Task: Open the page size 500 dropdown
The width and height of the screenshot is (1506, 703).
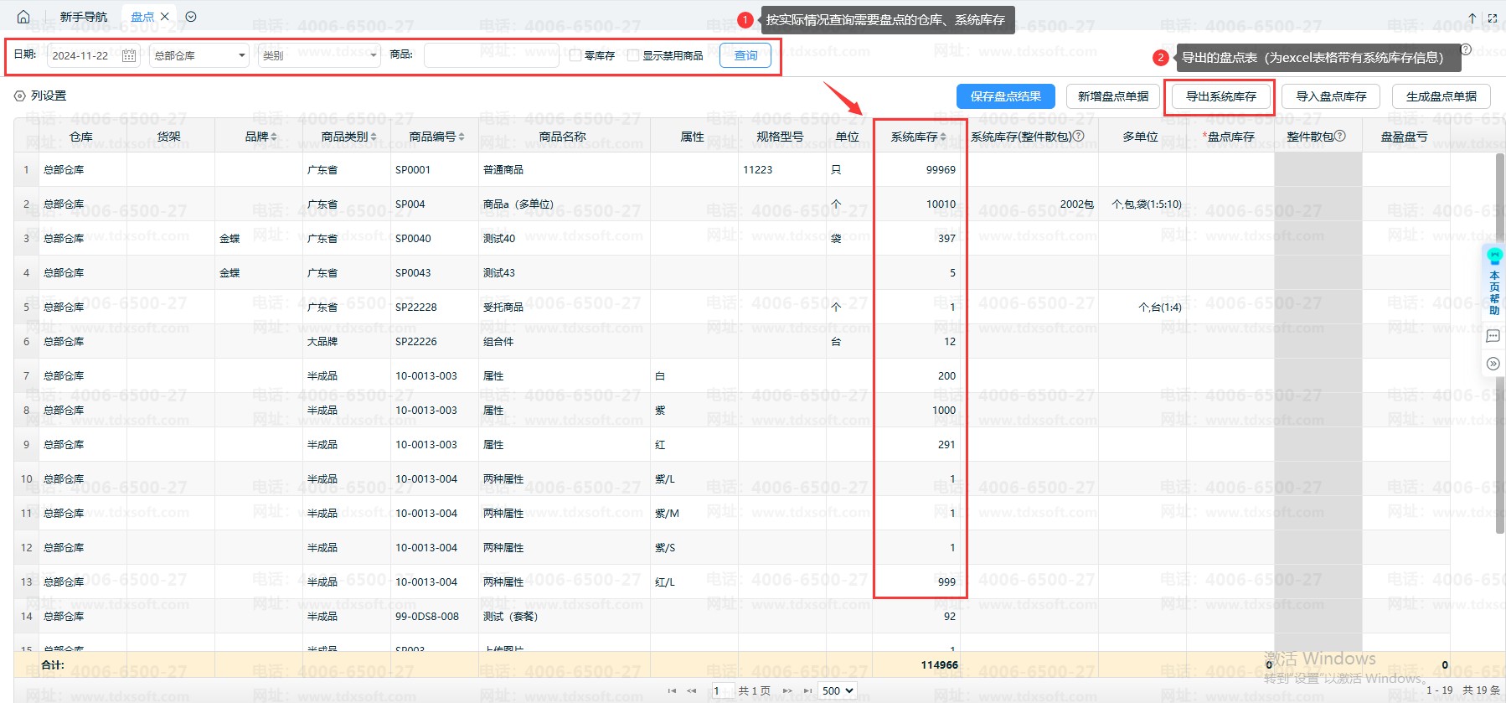Action: point(837,690)
